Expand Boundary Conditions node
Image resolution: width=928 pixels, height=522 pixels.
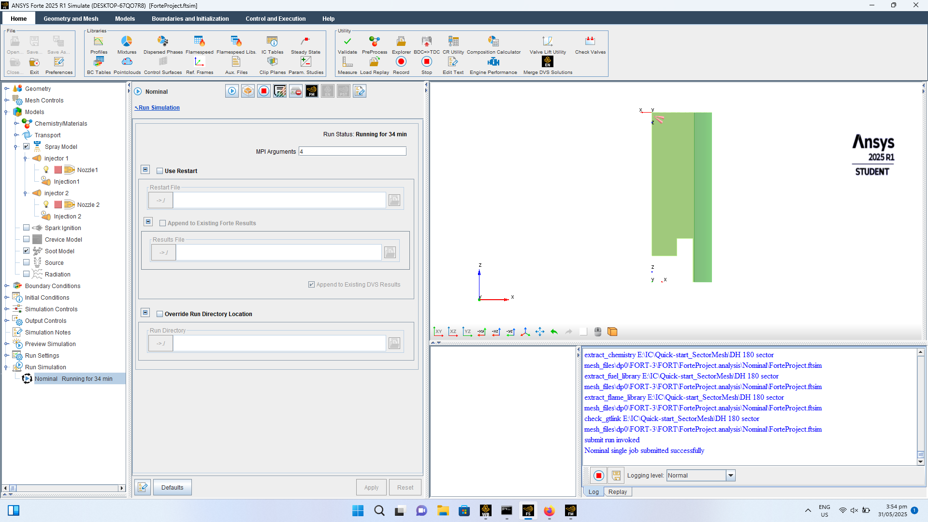[6, 286]
